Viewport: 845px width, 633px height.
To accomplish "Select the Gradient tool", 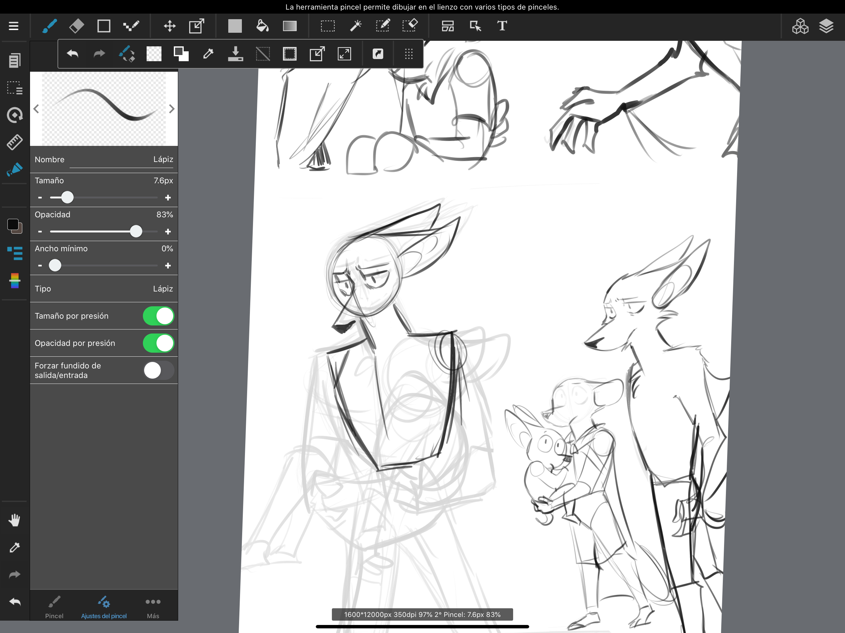I will click(290, 26).
